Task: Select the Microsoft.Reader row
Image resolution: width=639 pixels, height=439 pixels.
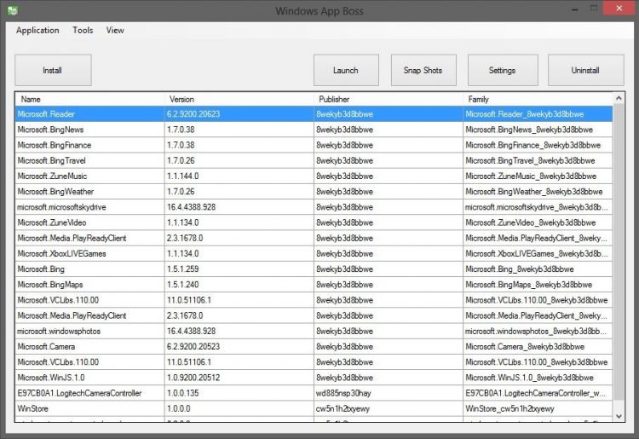Action: coord(314,114)
